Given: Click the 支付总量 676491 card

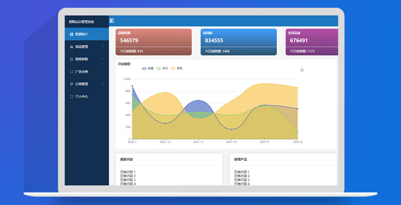Looking at the screenshot, I should point(312,41).
